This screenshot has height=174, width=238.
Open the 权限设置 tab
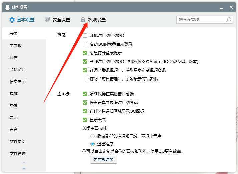93,20
